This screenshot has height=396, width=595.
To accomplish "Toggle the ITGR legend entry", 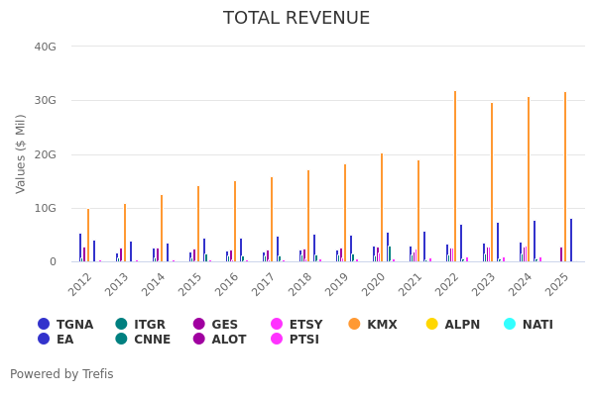I will point(121,324).
